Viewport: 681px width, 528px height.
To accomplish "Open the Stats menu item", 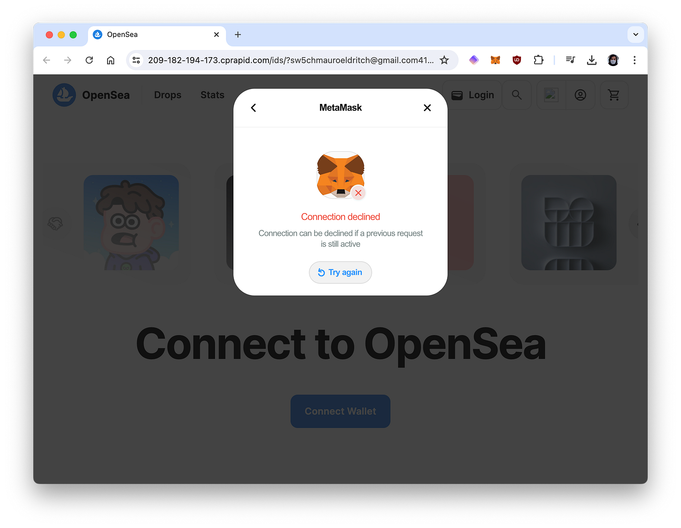I will [x=212, y=95].
